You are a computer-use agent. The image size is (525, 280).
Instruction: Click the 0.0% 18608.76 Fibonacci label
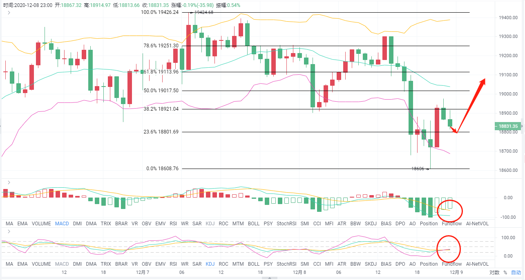point(162,169)
